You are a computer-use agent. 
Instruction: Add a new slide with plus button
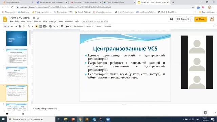click(x=5, y=26)
